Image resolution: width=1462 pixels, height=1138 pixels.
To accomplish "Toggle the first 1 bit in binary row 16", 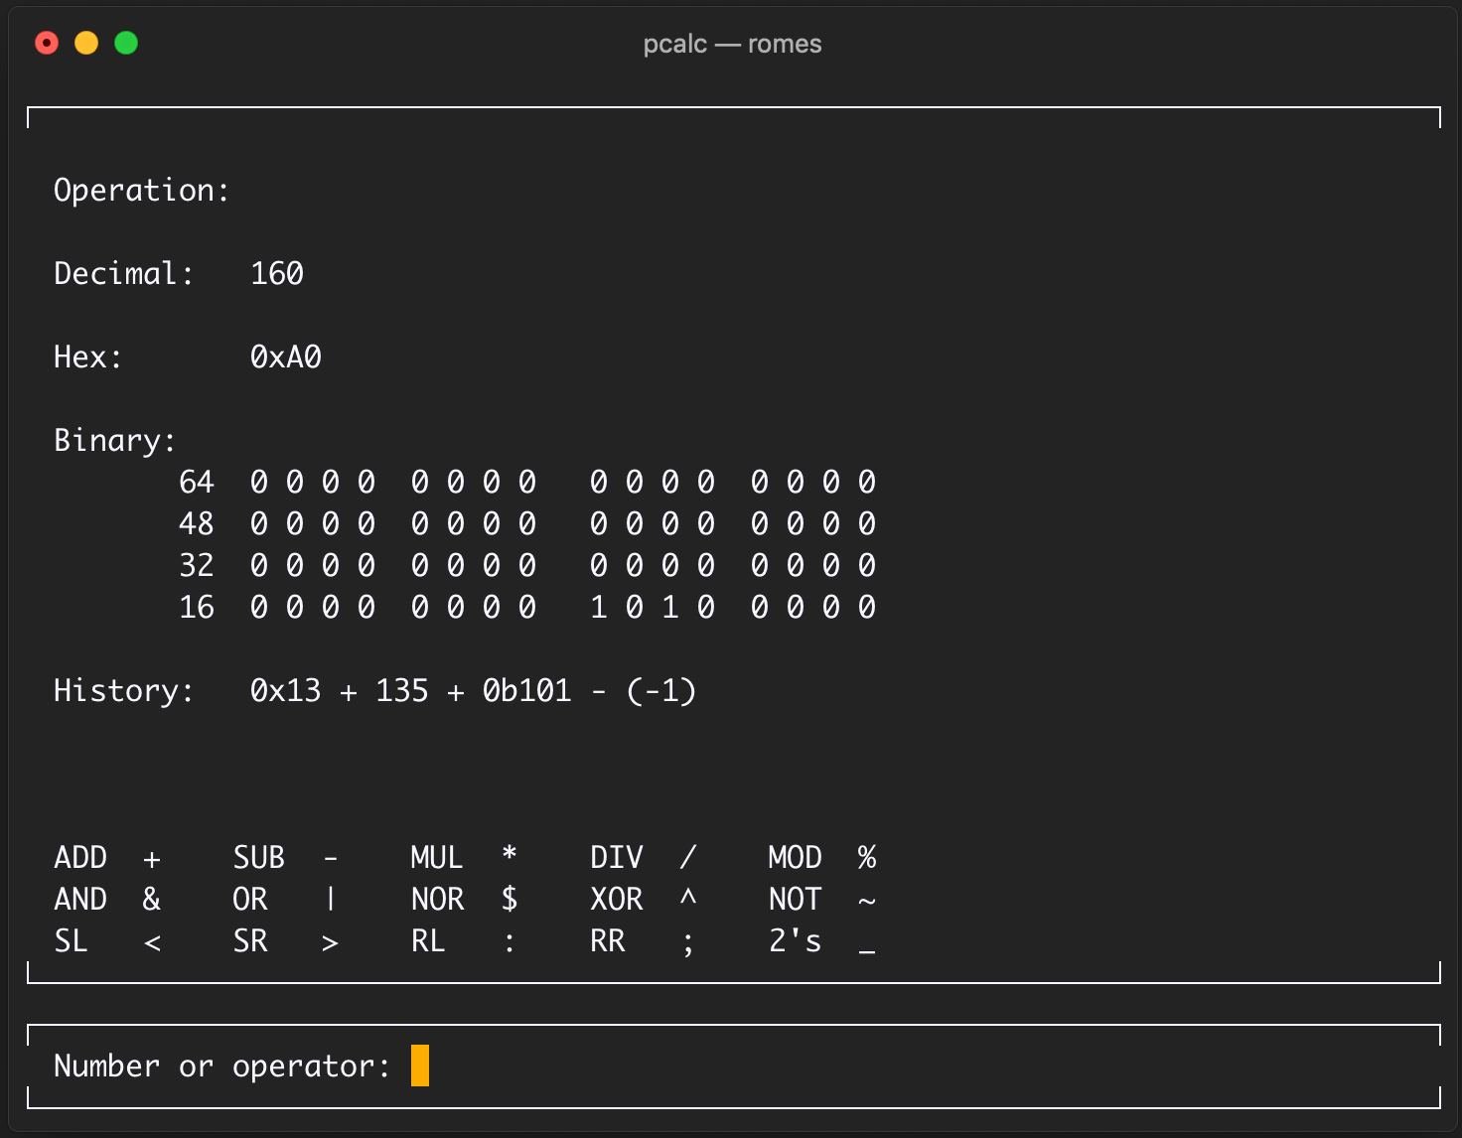I will (x=598, y=607).
